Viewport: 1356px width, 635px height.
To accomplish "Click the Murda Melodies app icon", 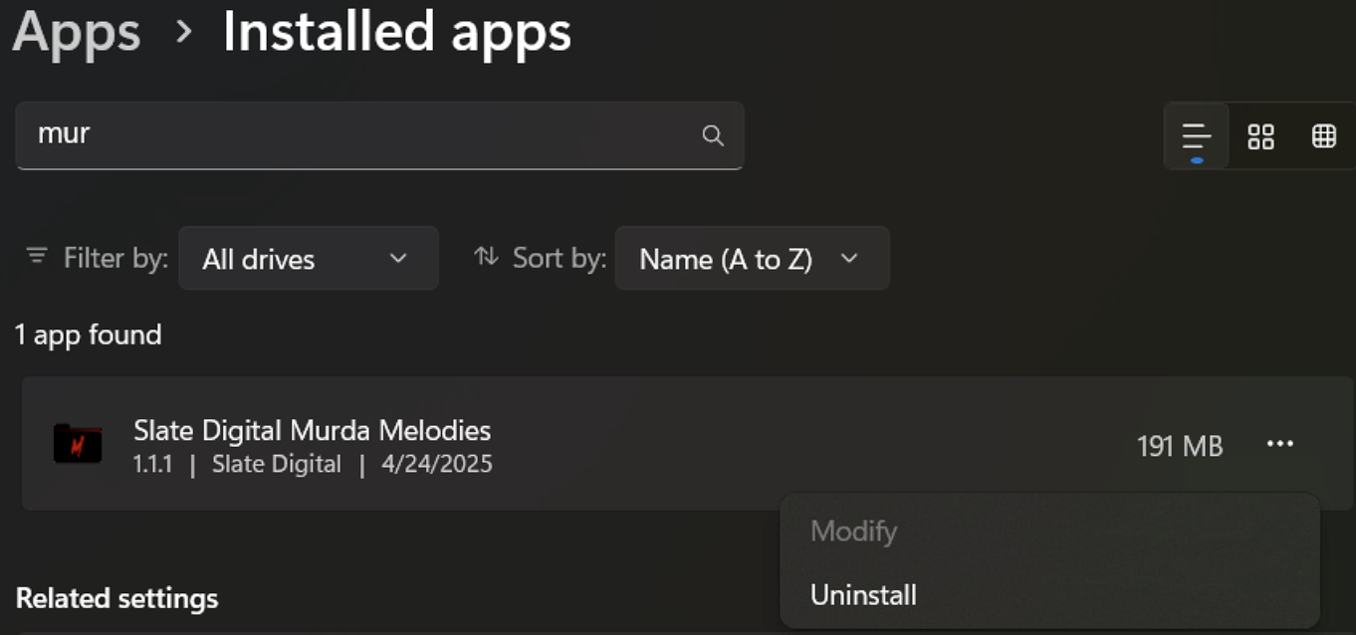I will point(78,444).
